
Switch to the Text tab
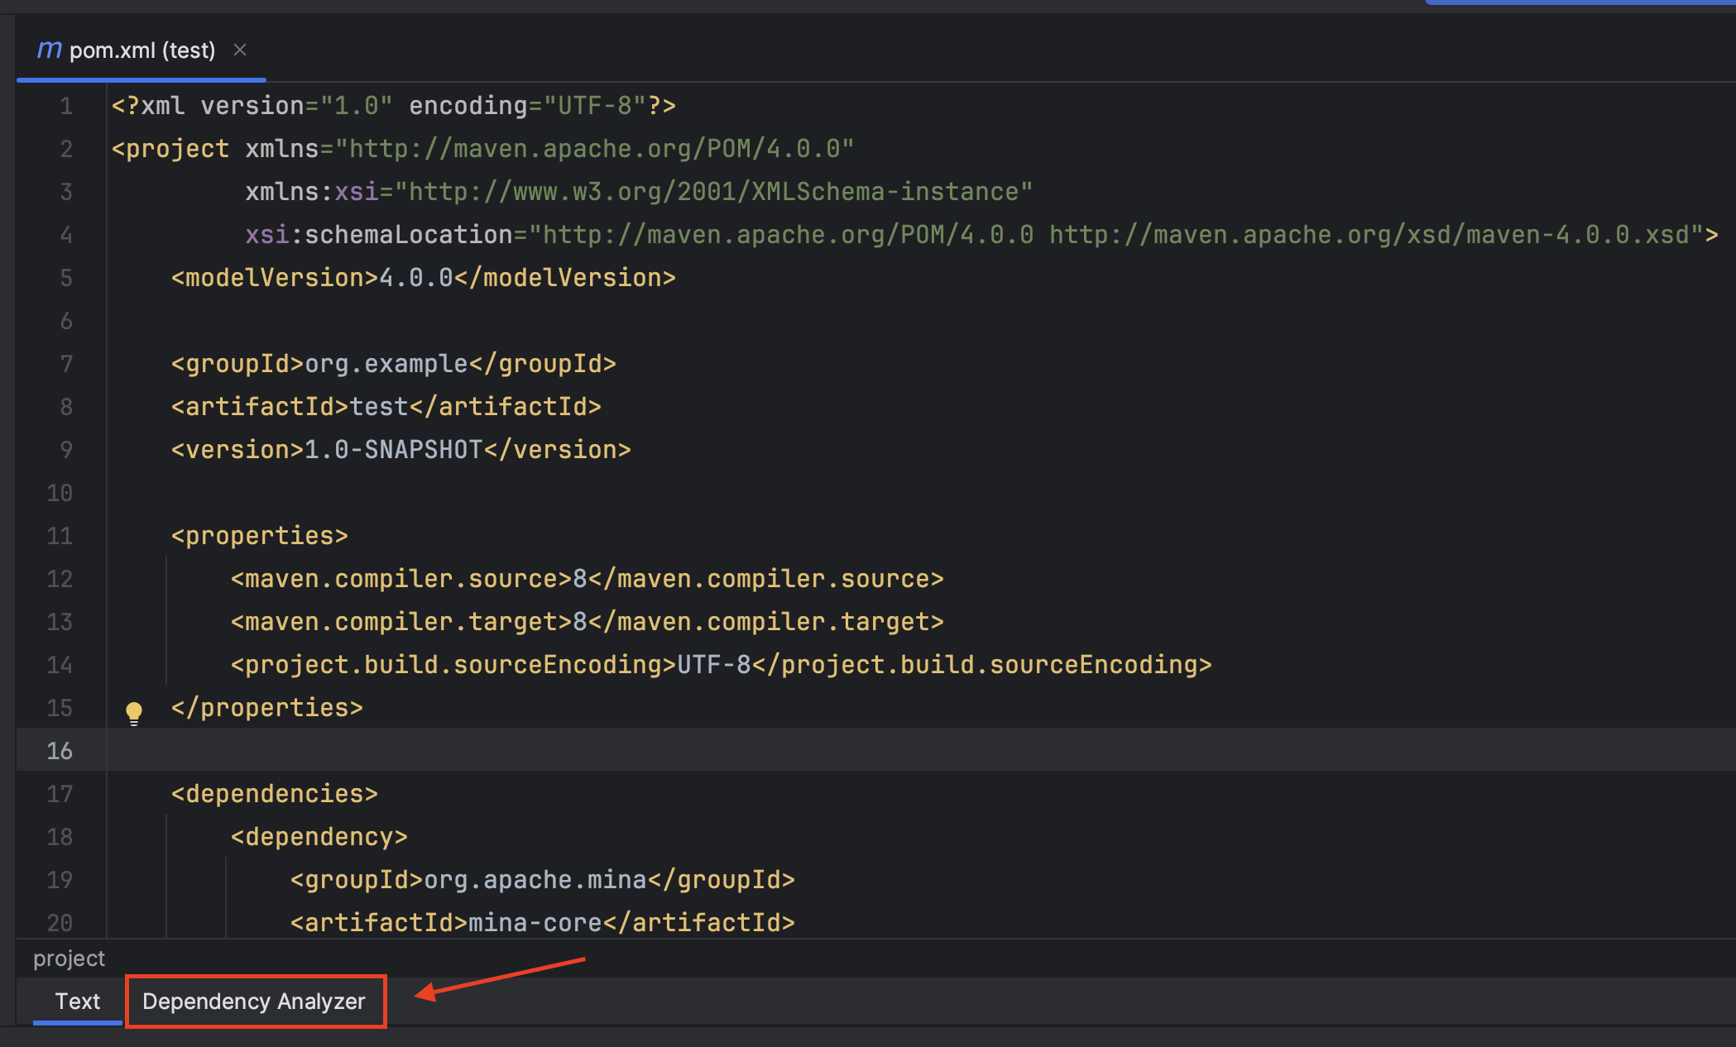(77, 1002)
